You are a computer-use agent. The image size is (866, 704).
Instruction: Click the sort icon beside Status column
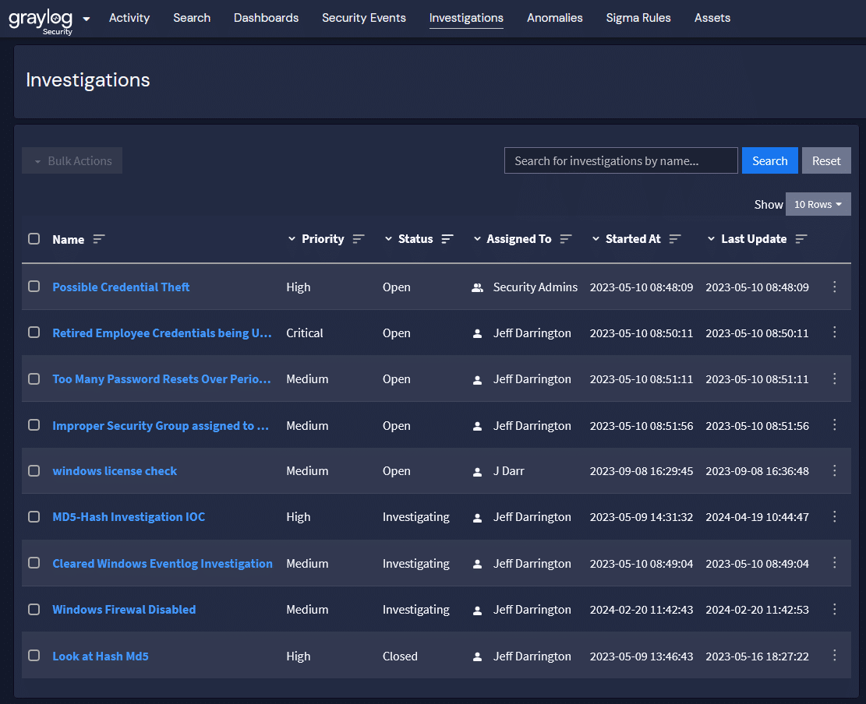tap(447, 239)
